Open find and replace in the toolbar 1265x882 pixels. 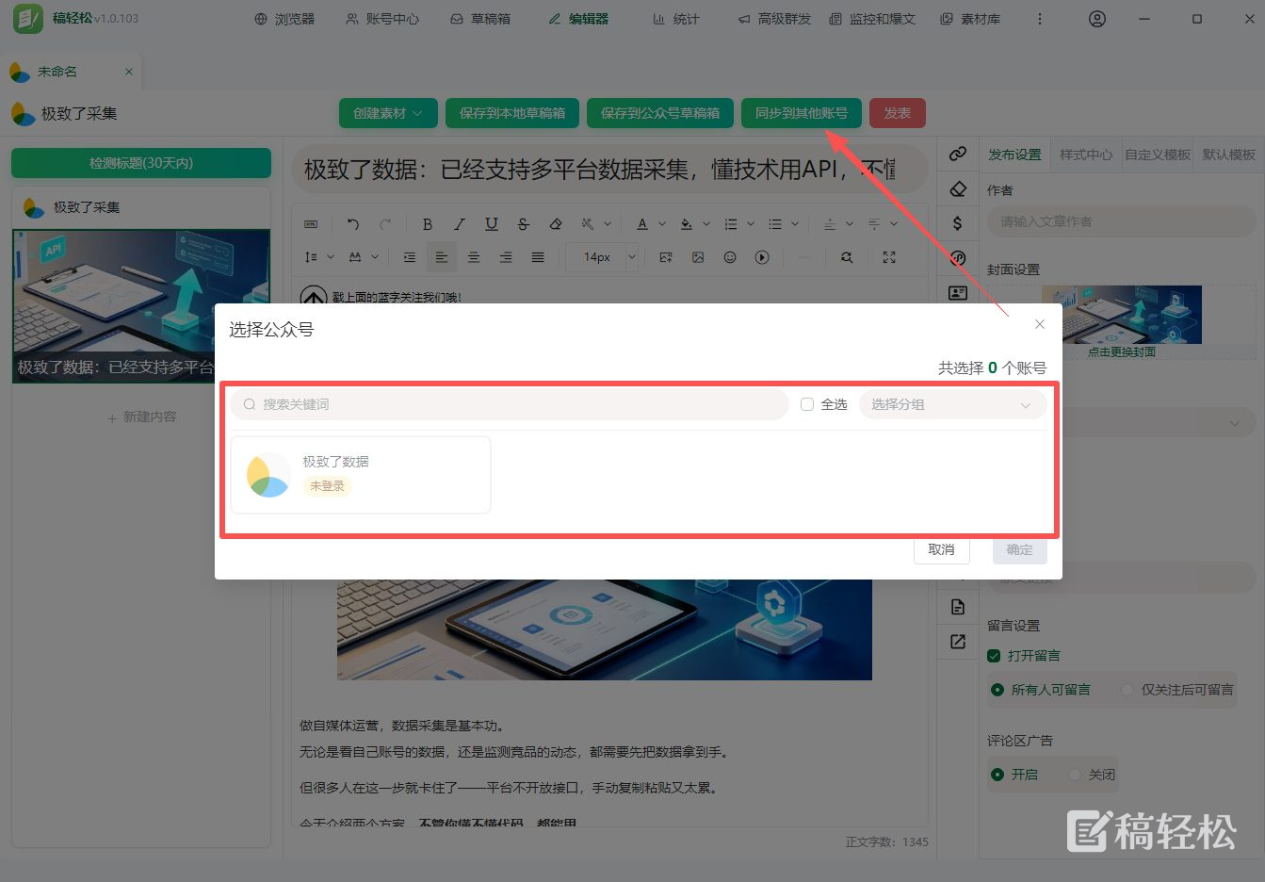coord(847,257)
